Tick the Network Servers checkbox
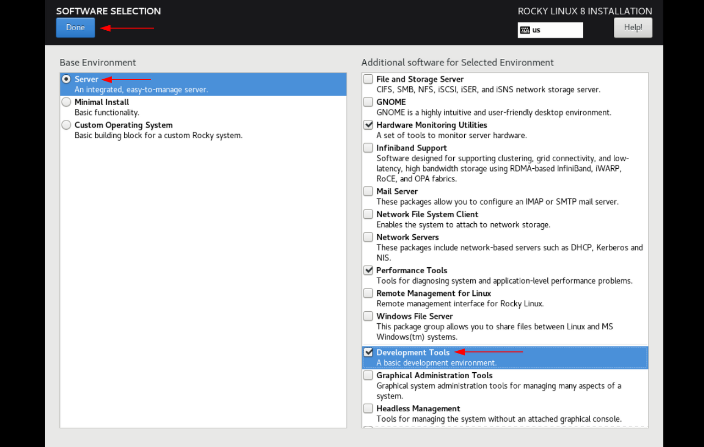The image size is (704, 447). (368, 238)
